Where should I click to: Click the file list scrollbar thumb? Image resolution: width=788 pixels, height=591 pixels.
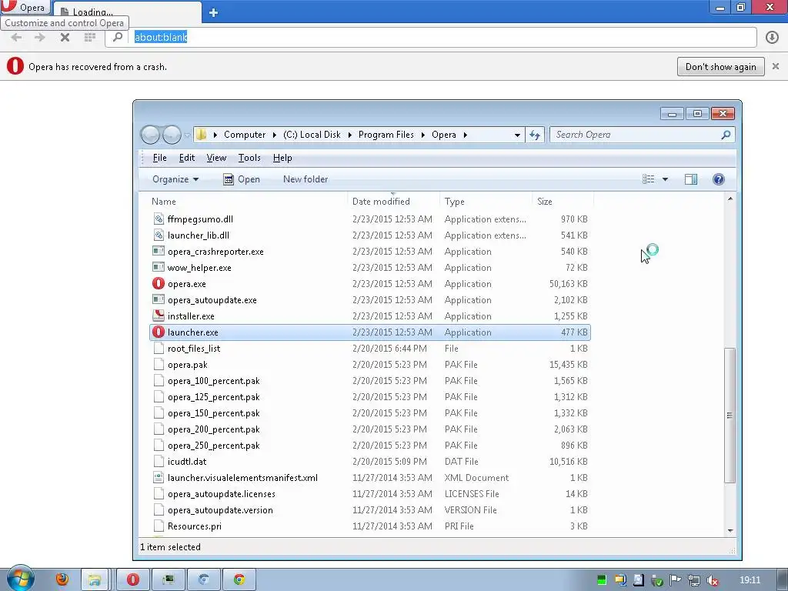click(730, 415)
